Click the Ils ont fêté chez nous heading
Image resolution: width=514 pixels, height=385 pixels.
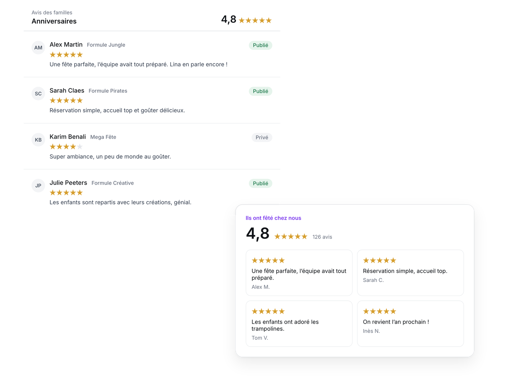[273, 218]
